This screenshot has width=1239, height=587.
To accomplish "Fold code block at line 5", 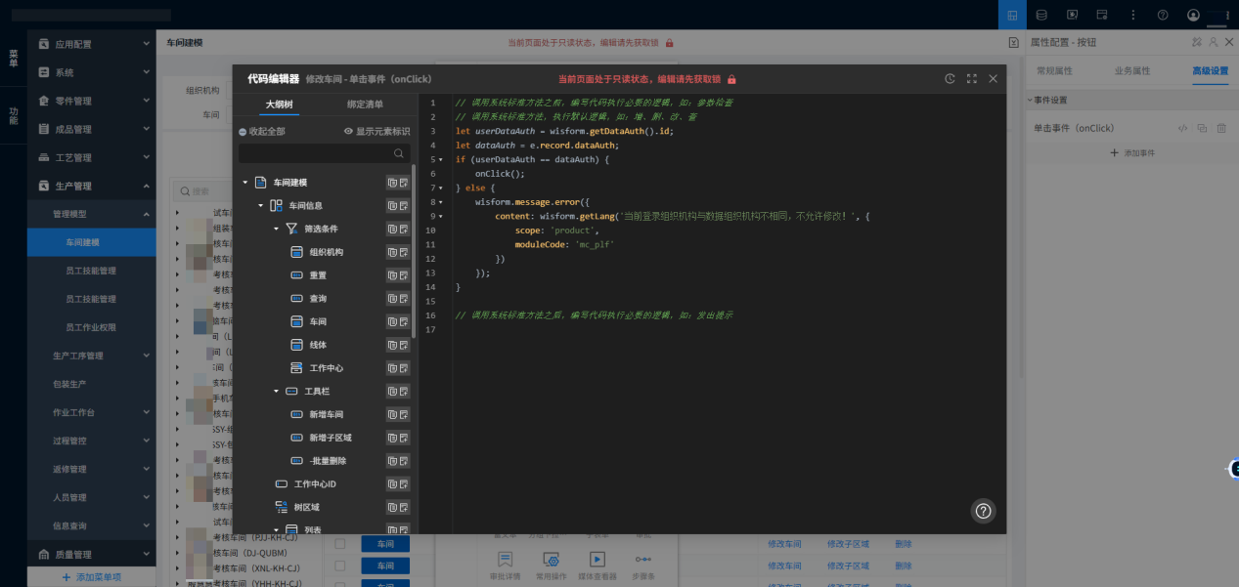I will click(441, 159).
